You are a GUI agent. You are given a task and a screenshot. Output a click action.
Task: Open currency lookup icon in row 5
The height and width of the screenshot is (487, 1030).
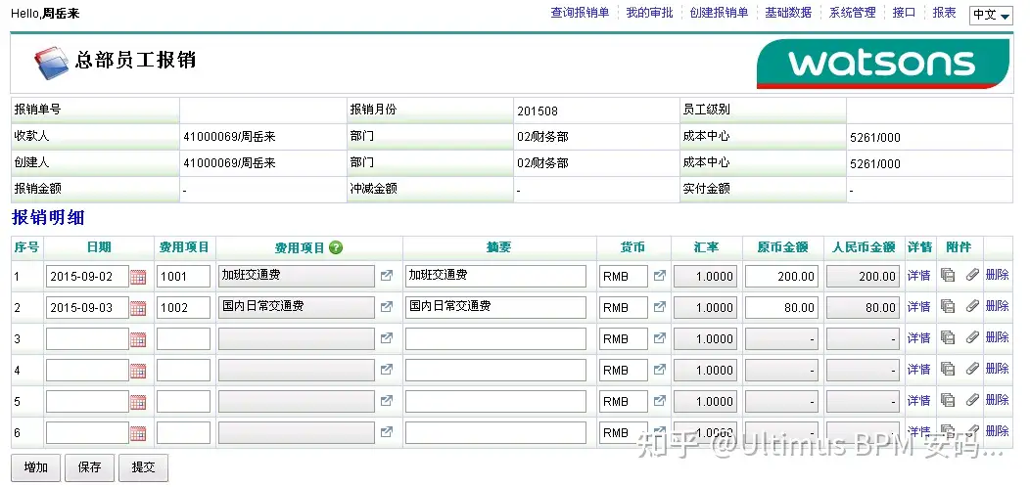coord(660,400)
